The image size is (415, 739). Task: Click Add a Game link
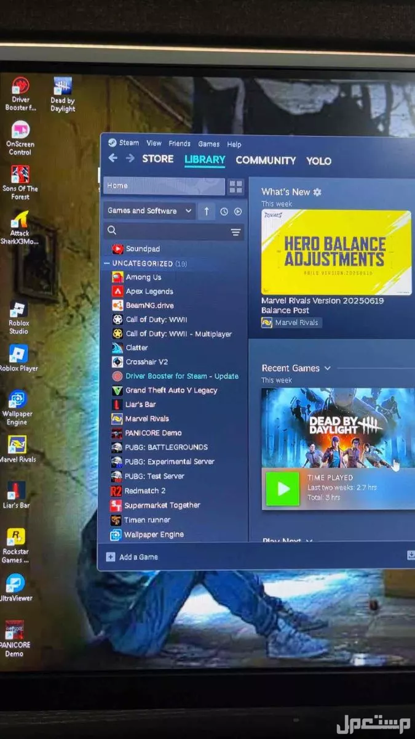[138, 557]
